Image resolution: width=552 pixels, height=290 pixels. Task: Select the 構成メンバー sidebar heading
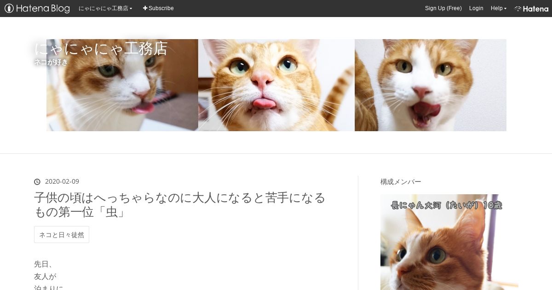401,181
